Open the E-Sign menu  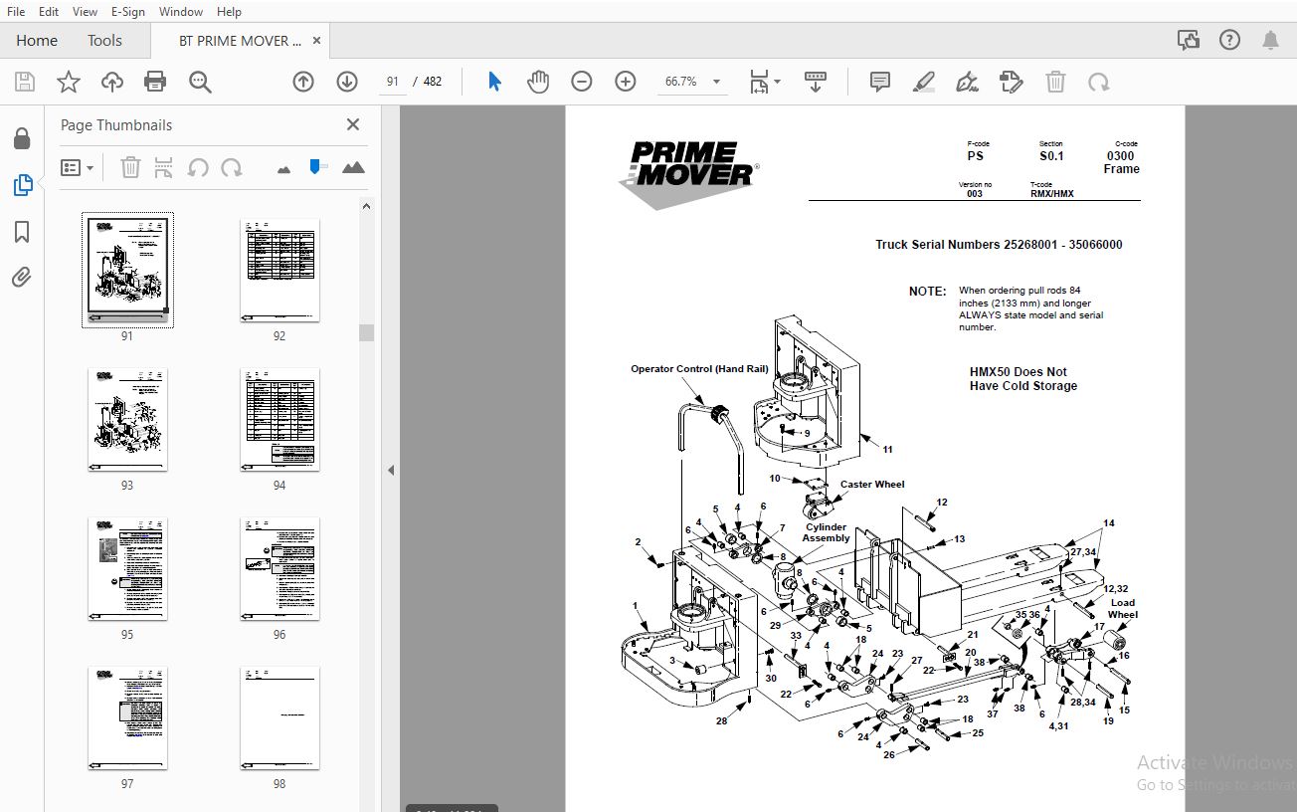[127, 11]
